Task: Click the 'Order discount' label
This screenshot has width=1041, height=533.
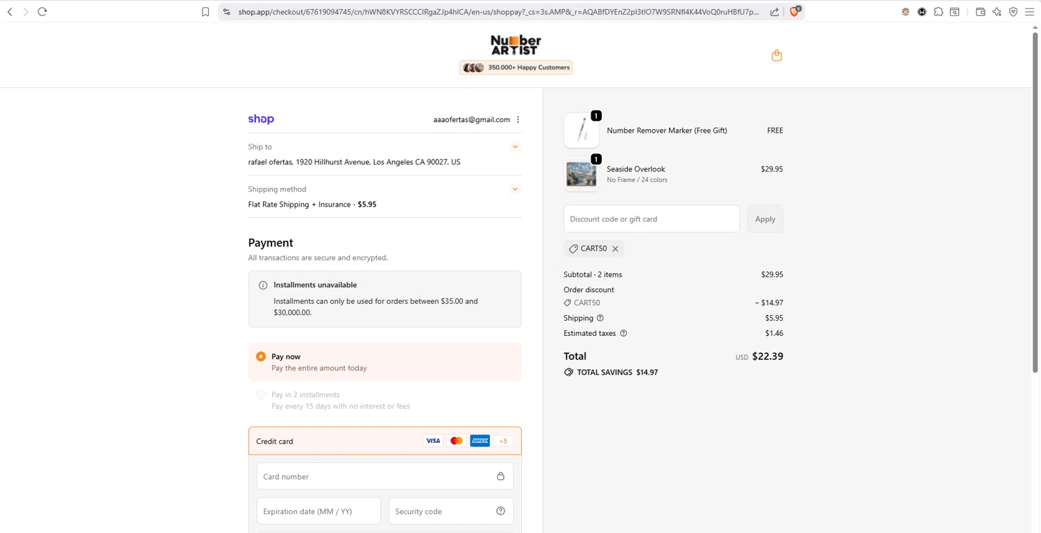Action: coord(589,289)
